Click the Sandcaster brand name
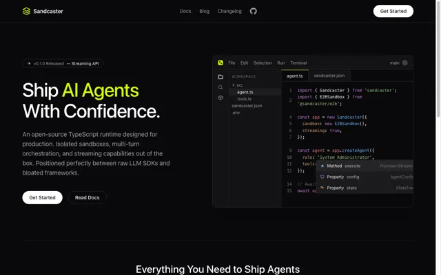This screenshot has height=275, width=441. [x=48, y=11]
